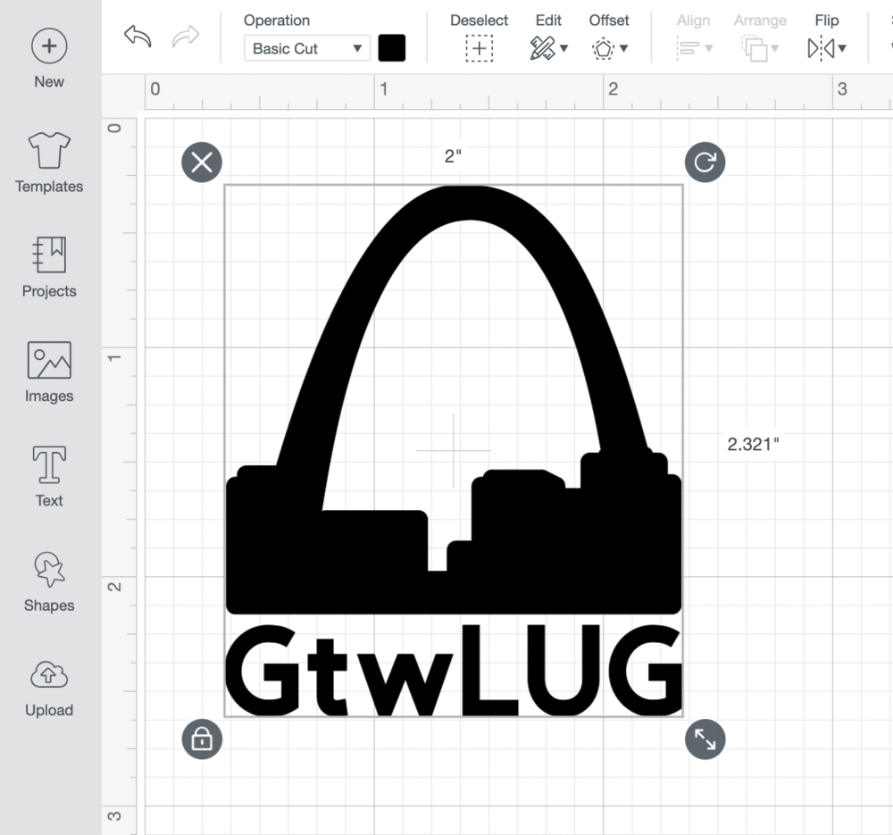Add Text to the canvas
The width and height of the screenshot is (893, 835).
[x=49, y=477]
